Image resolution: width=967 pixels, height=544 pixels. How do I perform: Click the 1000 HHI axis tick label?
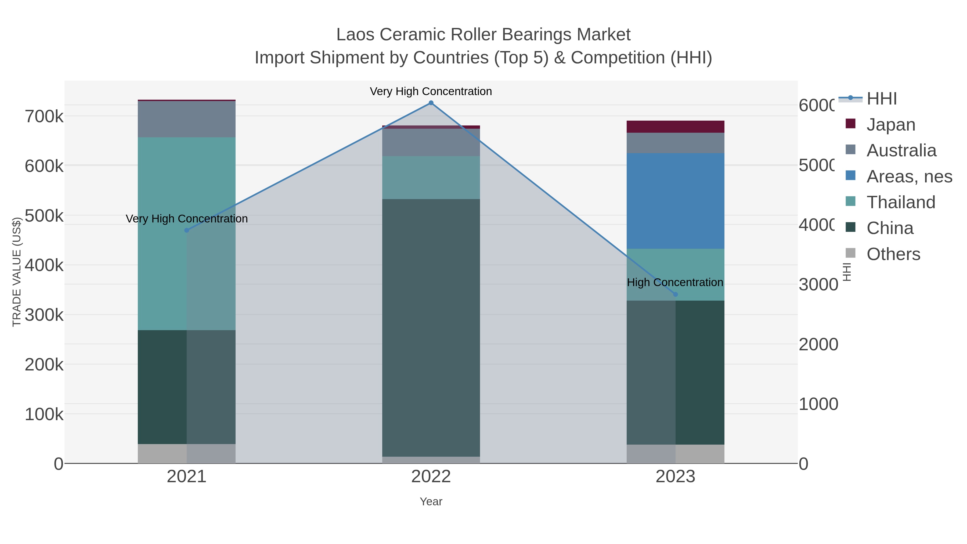818,404
